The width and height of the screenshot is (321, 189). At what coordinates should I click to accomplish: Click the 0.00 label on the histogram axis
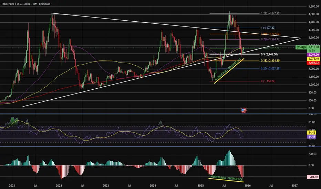pyautogui.click(x=311, y=165)
